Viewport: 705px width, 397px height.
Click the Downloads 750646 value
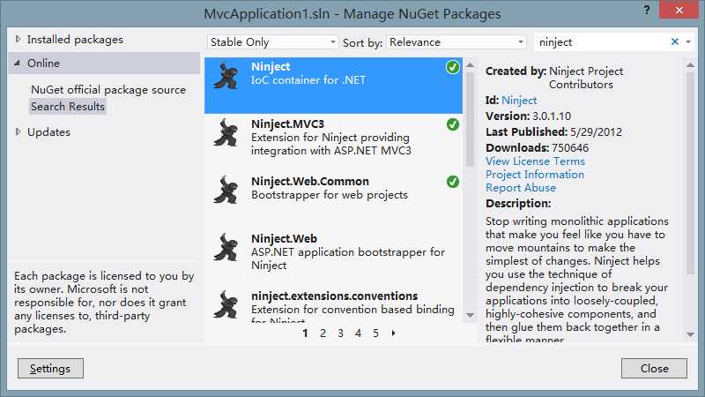coord(570,147)
